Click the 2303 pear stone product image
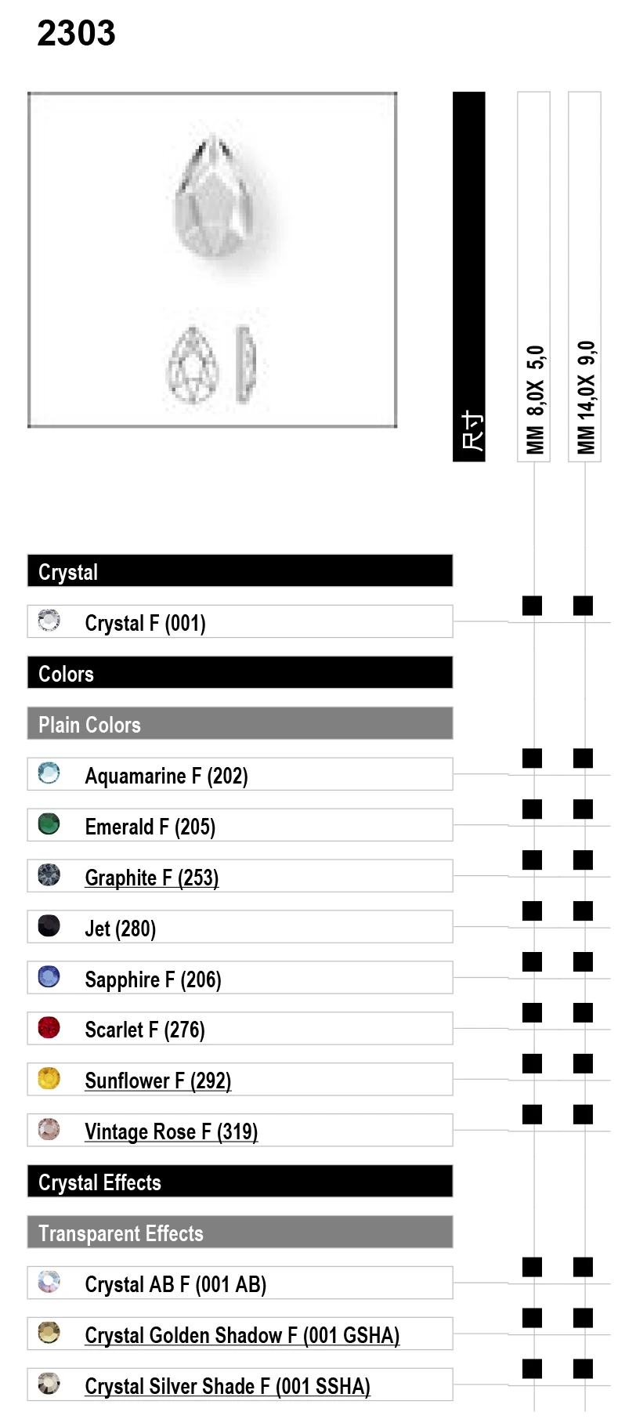Image resolution: width=618 pixels, height=1419 pixels. click(212, 260)
